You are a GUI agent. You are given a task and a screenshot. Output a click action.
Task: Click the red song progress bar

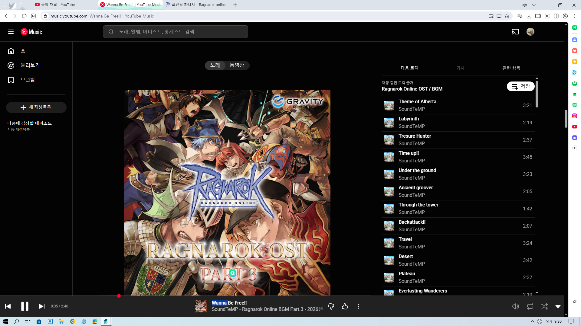(61, 296)
